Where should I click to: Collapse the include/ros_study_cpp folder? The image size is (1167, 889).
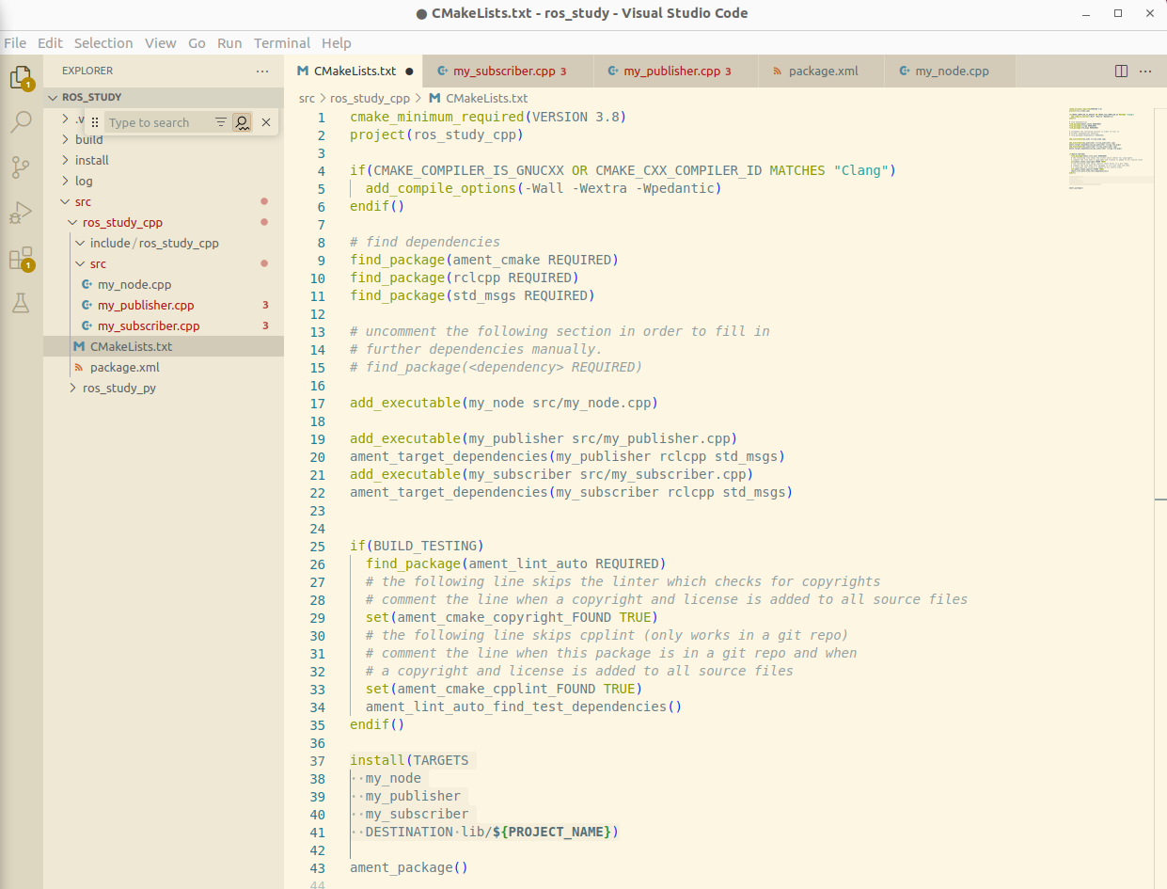[x=163, y=243]
